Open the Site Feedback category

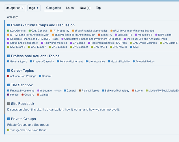pyautogui.click(x=23, y=104)
